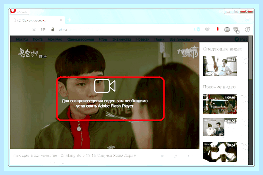Open the downloads icon in toolbar
Screen dimensions: 263x175
pyautogui.click(x=247, y=30)
